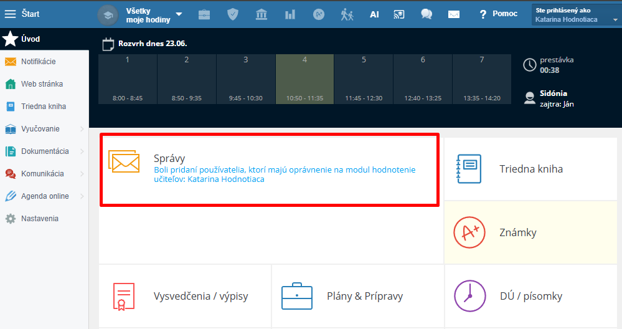This screenshot has width=622, height=329.
Task: Open the logged-in user Katarina Hodnotiaca dropdown
Action: tap(577, 15)
